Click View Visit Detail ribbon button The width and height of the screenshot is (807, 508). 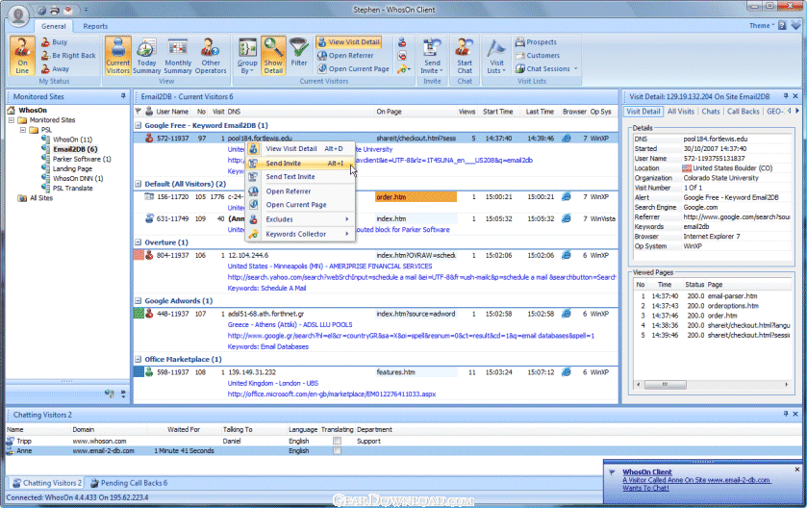click(348, 42)
